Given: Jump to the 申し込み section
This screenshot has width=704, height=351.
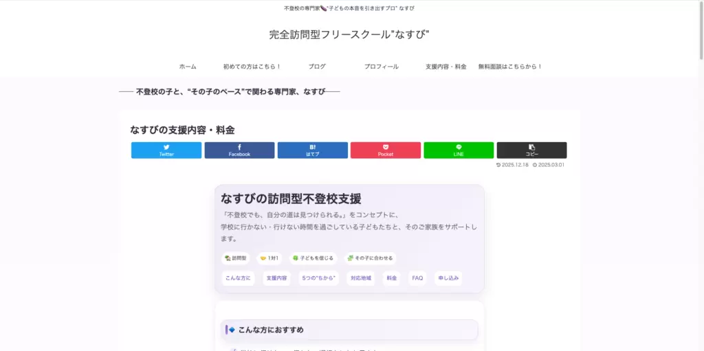Looking at the screenshot, I should (448, 278).
